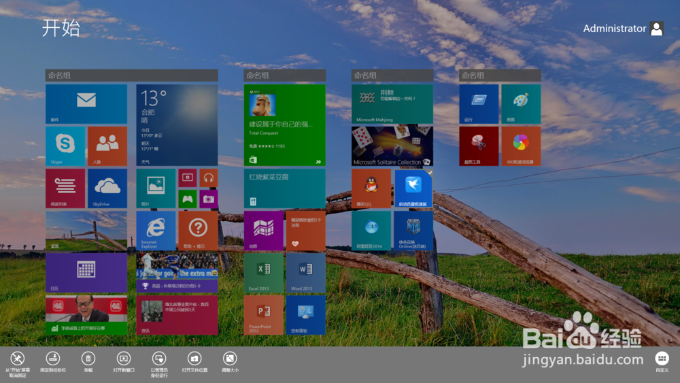Open the Reading List (阅读列表) tile
The width and height of the screenshot is (680, 383).
[65, 188]
